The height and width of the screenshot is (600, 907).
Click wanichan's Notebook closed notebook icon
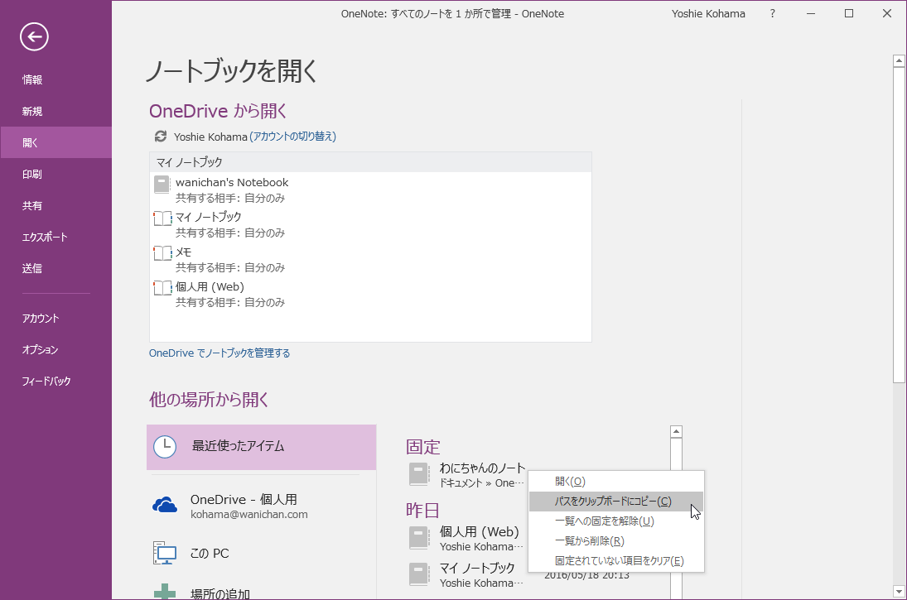[162, 185]
